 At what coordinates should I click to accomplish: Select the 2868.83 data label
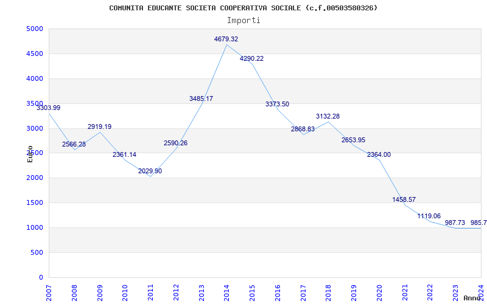(303, 129)
